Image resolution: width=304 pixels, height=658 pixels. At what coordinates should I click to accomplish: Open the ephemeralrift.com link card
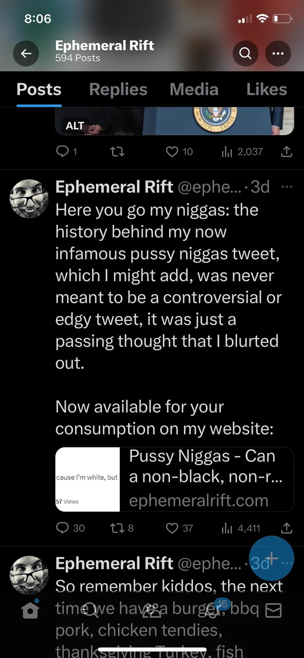pos(175,479)
